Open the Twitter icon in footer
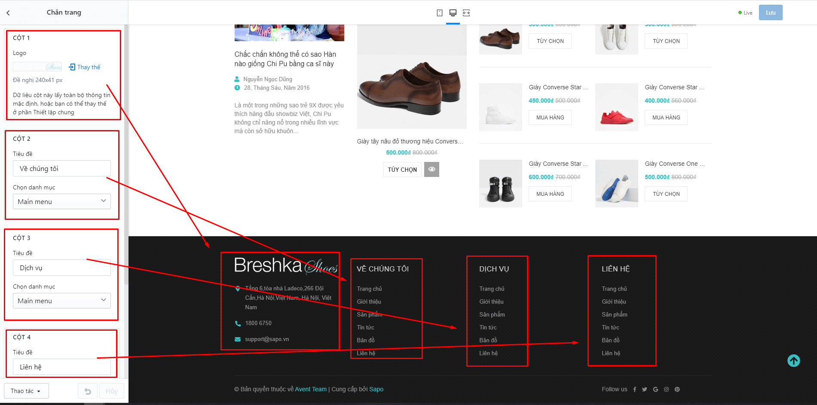Image resolution: width=817 pixels, height=405 pixels. 644,390
